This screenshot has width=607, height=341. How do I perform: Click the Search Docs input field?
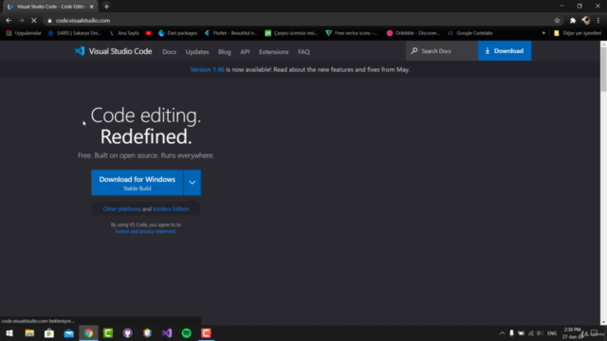point(442,50)
